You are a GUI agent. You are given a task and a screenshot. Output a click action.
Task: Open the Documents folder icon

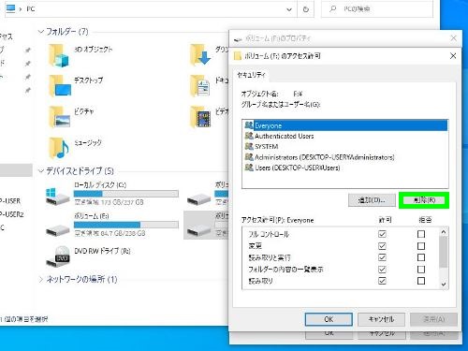(199, 85)
